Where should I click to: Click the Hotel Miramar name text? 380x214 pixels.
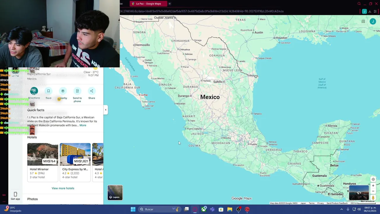pos(39,169)
